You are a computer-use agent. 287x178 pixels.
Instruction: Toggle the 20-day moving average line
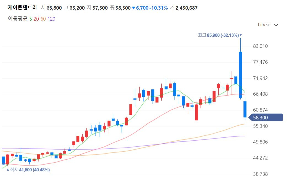(36, 19)
